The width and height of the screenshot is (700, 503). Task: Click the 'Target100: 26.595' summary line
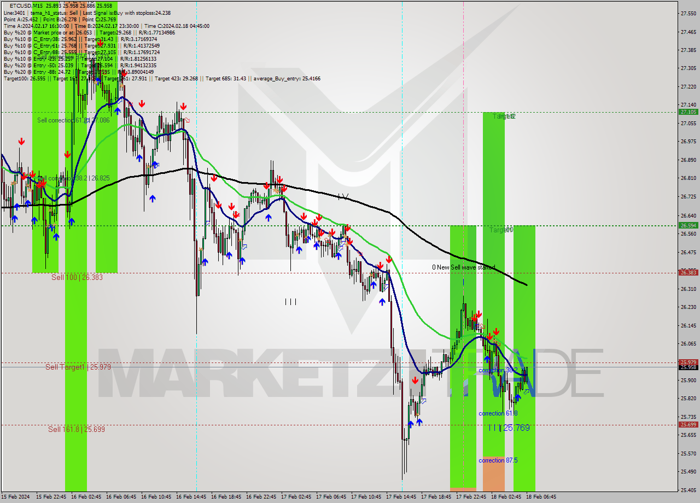(x=162, y=79)
